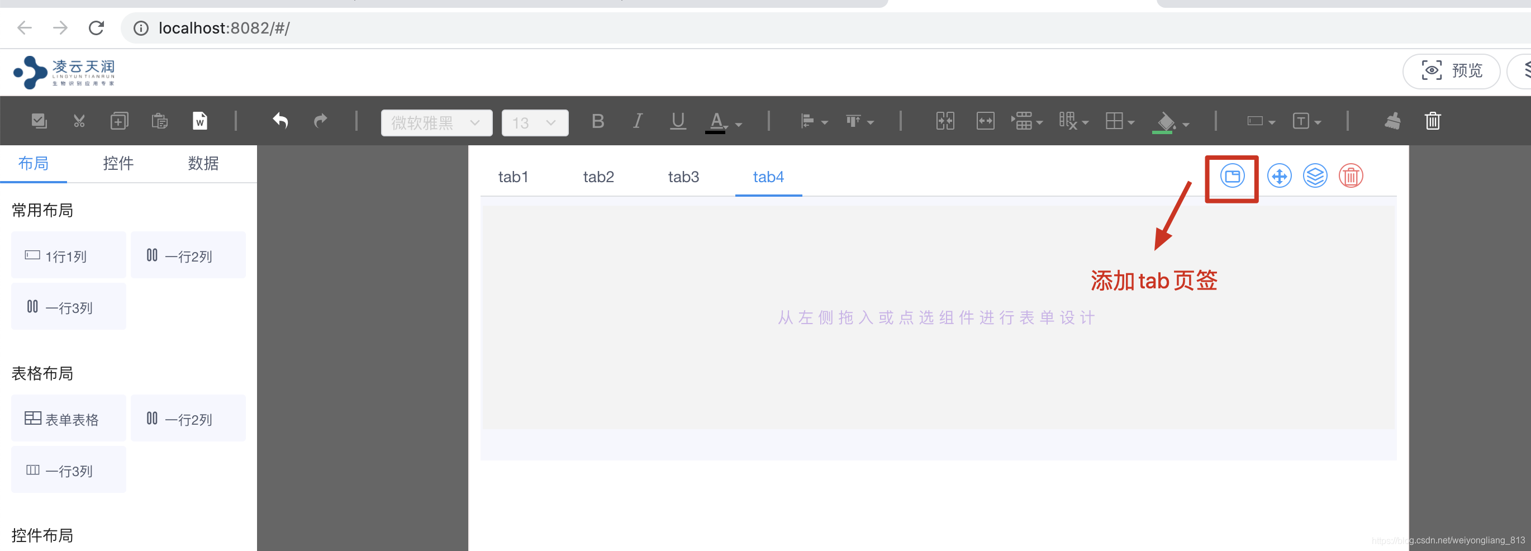Open tab2 in the canvas
Image resolution: width=1531 pixels, height=551 pixels.
[598, 177]
